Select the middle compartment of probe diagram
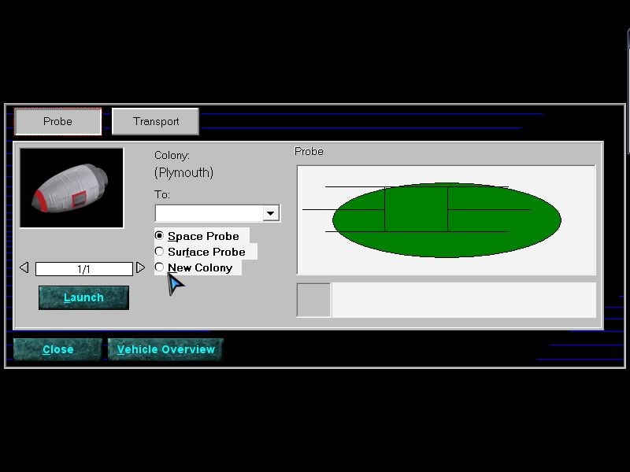 pyautogui.click(x=416, y=209)
